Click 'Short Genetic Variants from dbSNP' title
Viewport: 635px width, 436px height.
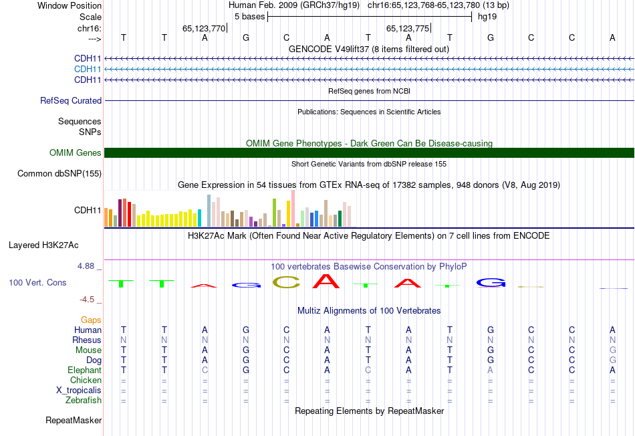[x=369, y=164]
